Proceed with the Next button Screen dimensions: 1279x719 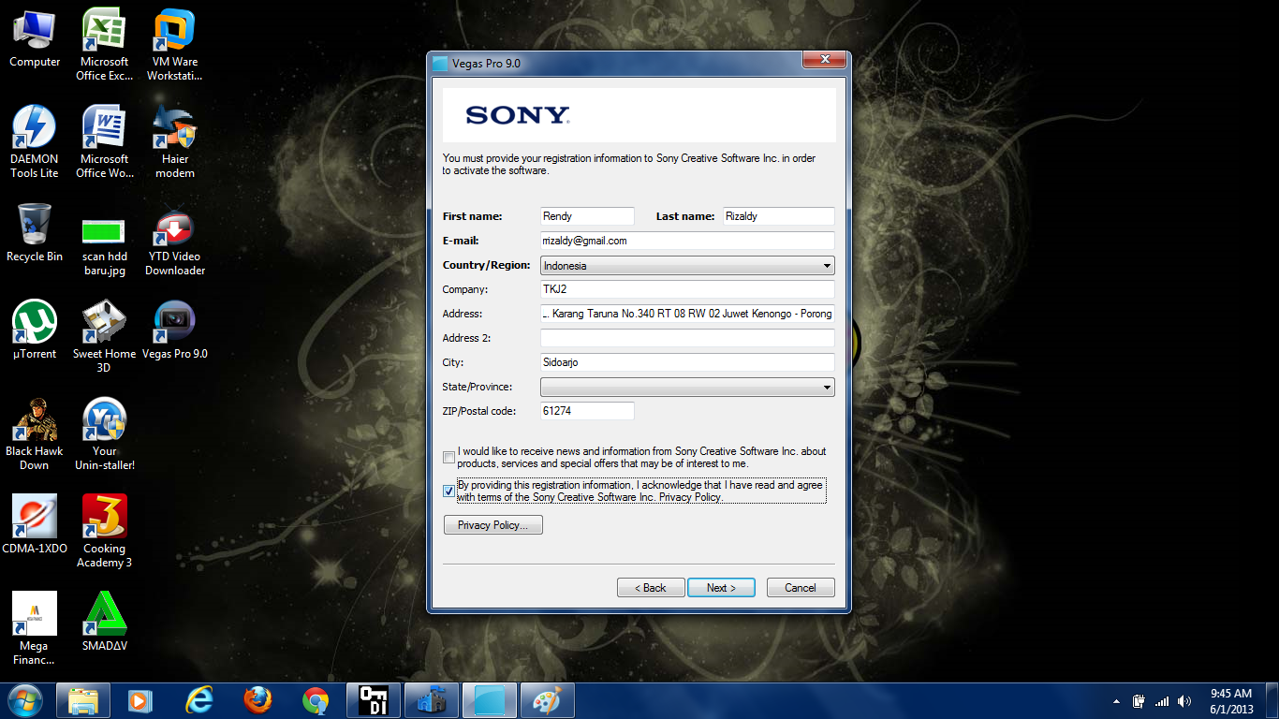[x=721, y=588]
